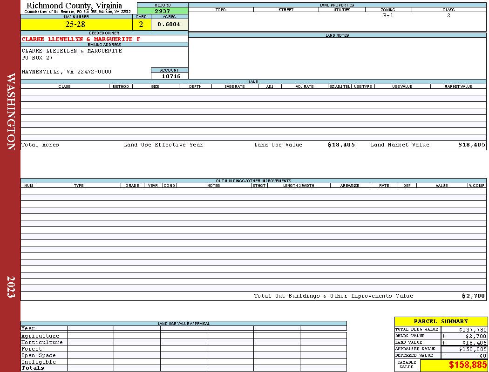Click the $18,405 after Land Market Value
The width and height of the screenshot is (489, 372).
[x=471, y=145]
